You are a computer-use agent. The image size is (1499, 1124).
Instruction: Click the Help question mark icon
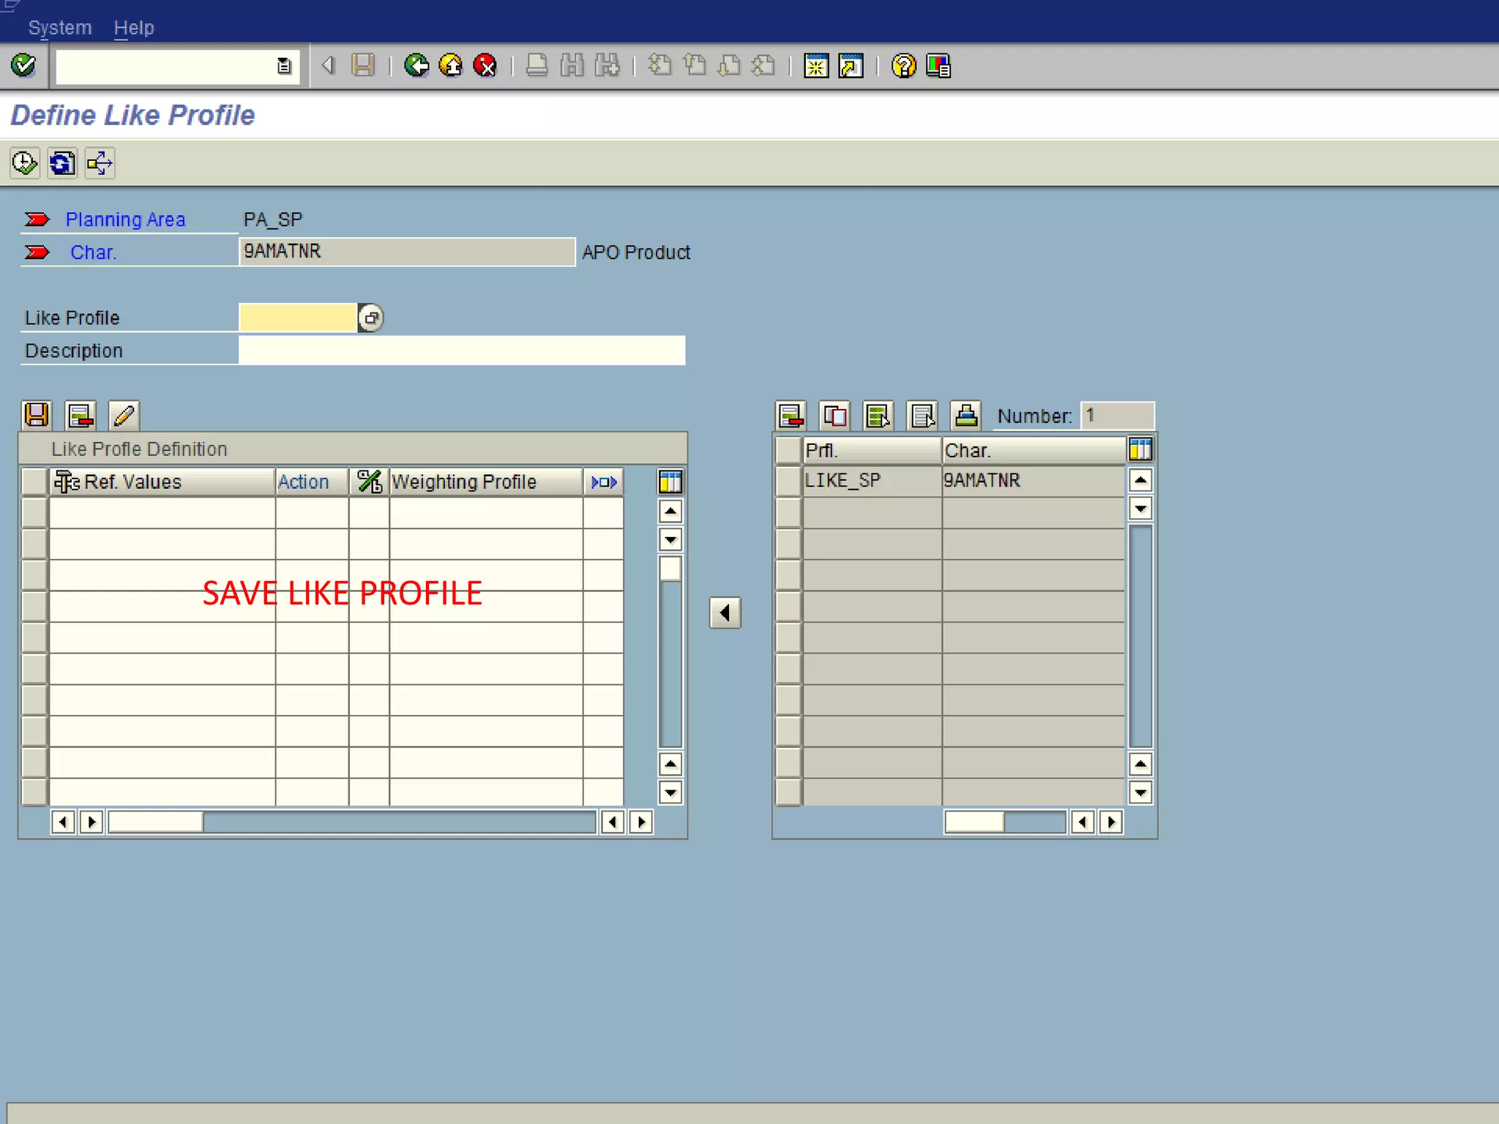[x=904, y=66]
